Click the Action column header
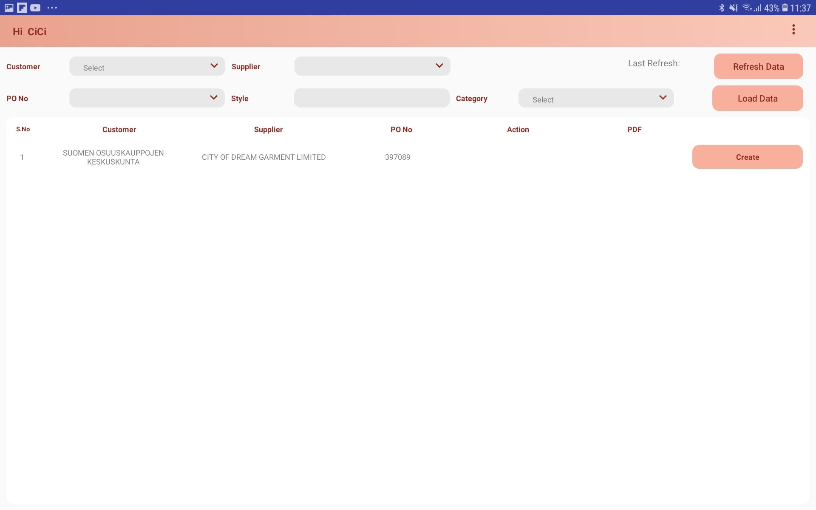 tap(518, 130)
